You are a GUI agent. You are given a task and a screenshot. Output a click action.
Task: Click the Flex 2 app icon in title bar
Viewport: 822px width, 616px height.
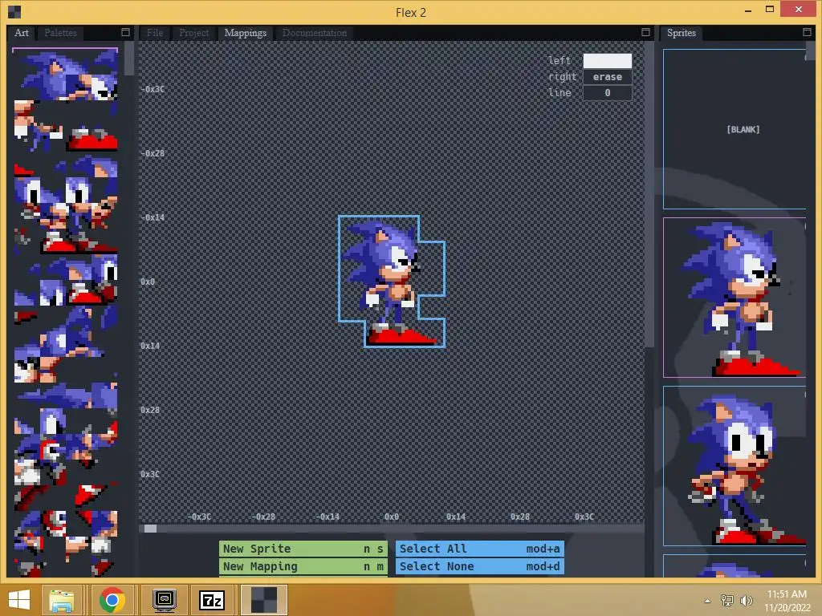pos(14,11)
